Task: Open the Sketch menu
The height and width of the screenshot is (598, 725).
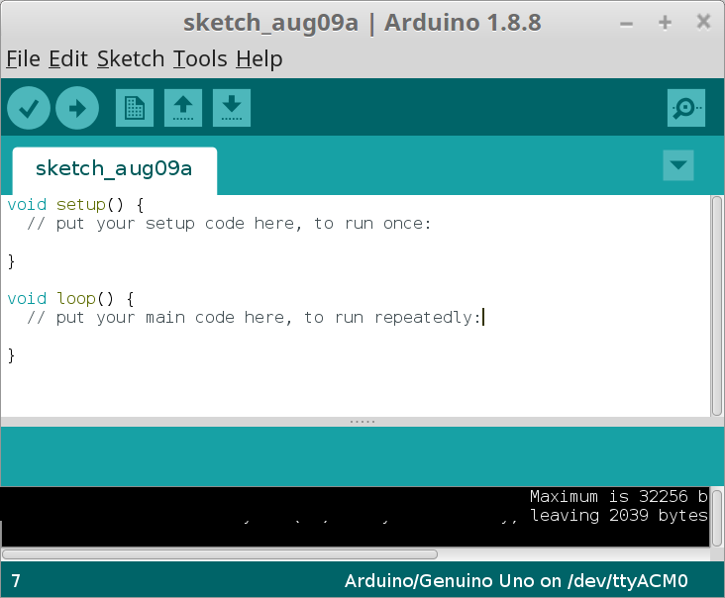Action: pos(131,59)
